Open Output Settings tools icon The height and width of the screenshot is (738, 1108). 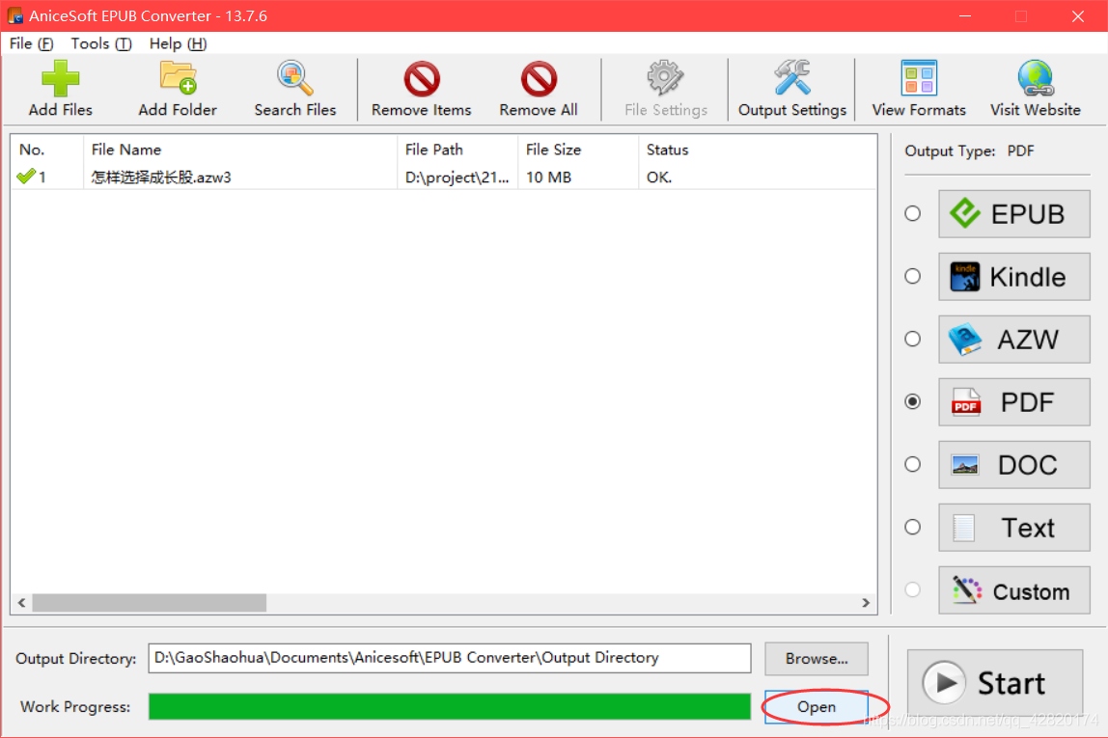792,89
